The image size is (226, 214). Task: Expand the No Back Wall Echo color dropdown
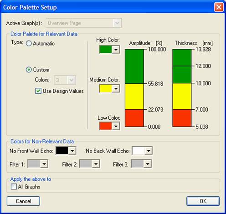click(149, 151)
